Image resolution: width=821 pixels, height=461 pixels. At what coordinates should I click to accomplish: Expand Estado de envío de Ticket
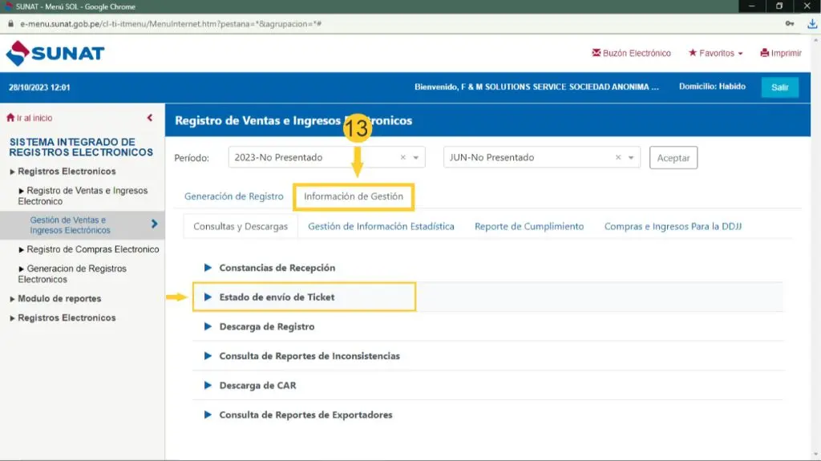[277, 297]
